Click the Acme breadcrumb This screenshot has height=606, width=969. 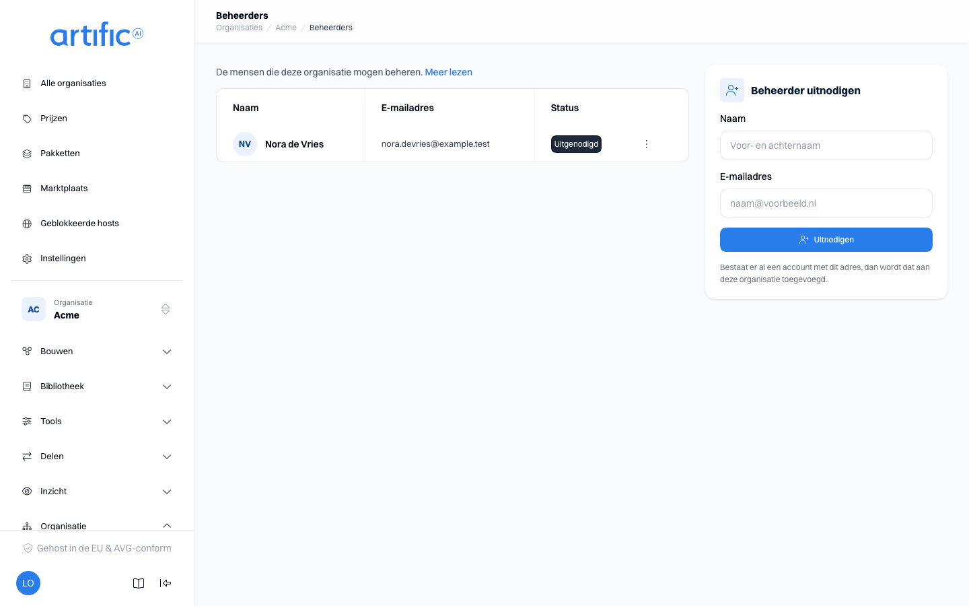coord(286,28)
